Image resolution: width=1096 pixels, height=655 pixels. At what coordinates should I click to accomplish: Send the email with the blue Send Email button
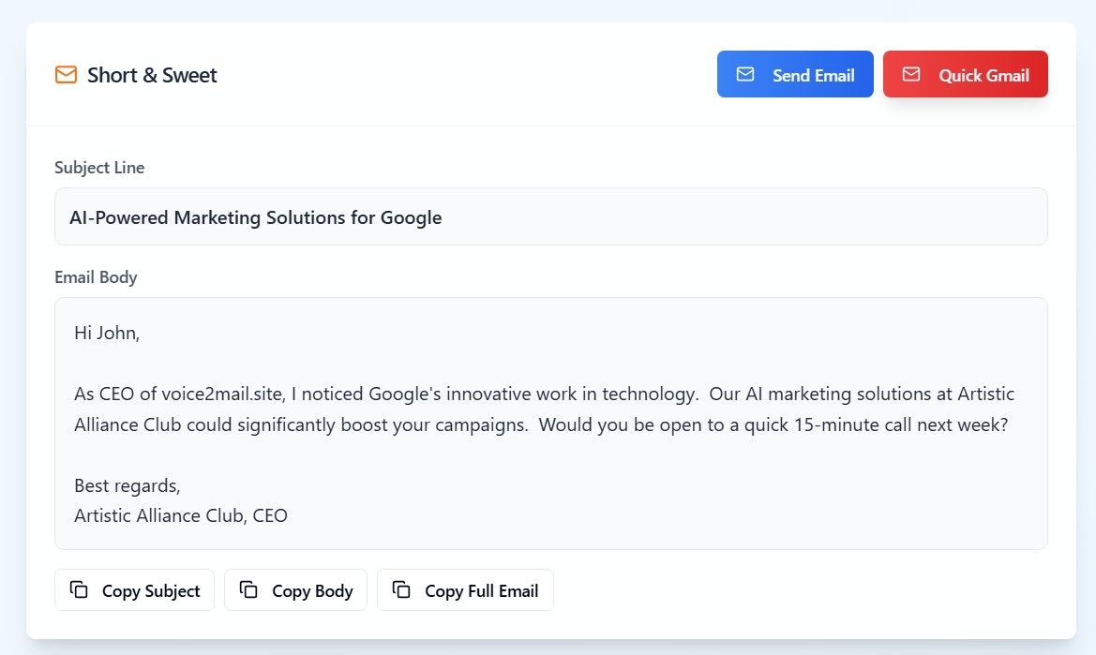(795, 74)
